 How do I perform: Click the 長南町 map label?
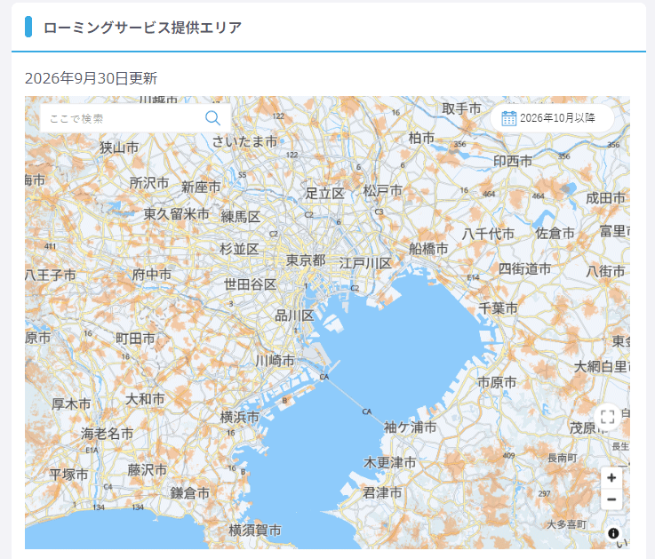pyautogui.click(x=563, y=458)
